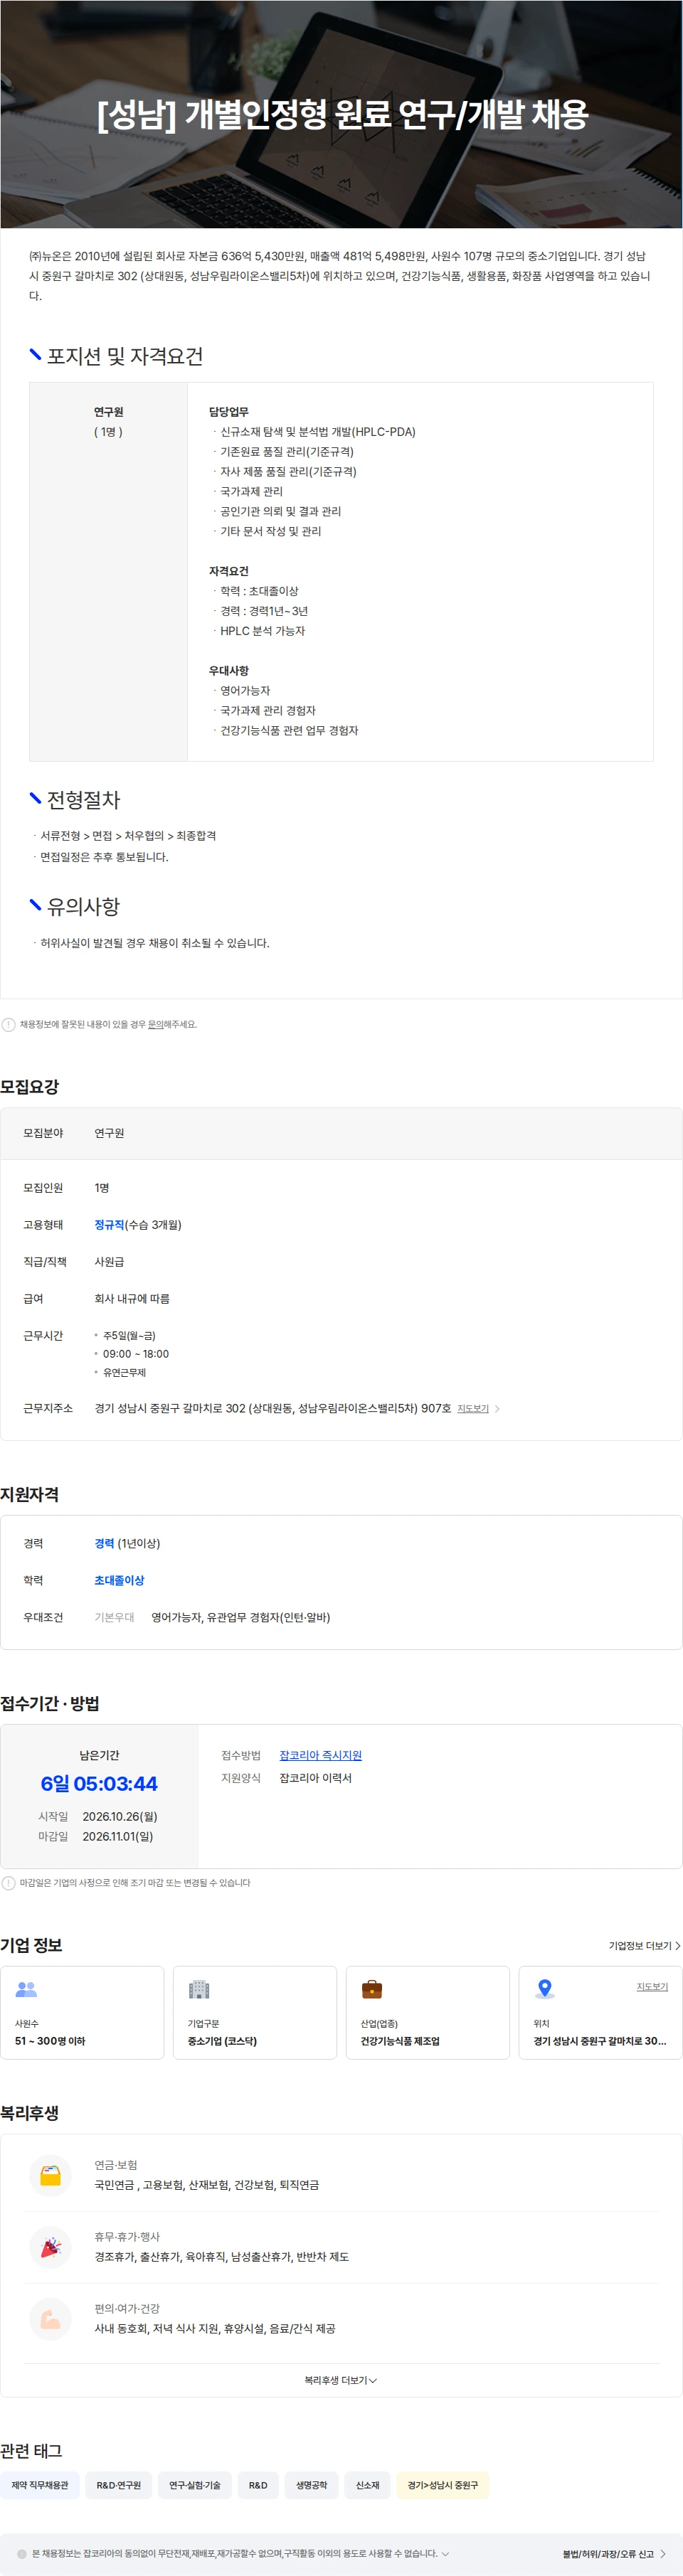Select the 연구·실험·기술 tag

tap(194, 2484)
